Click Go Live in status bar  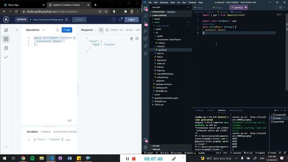248,153
